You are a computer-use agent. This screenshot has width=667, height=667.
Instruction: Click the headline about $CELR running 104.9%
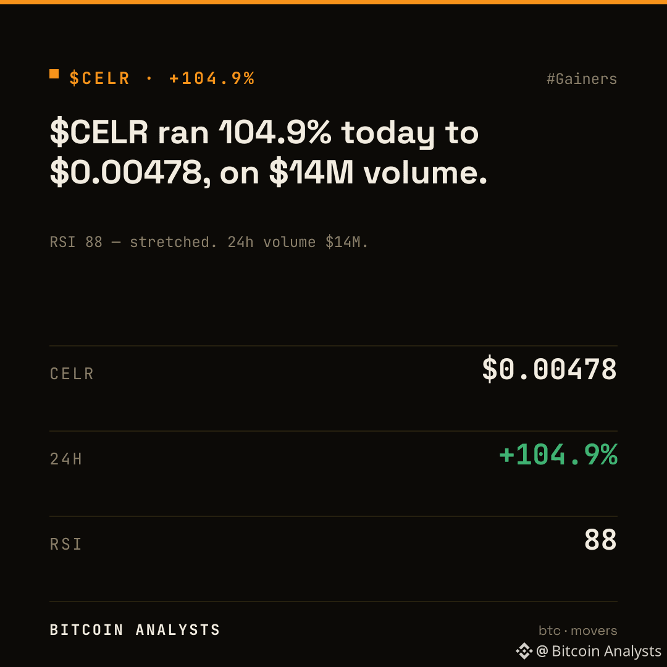point(269,153)
